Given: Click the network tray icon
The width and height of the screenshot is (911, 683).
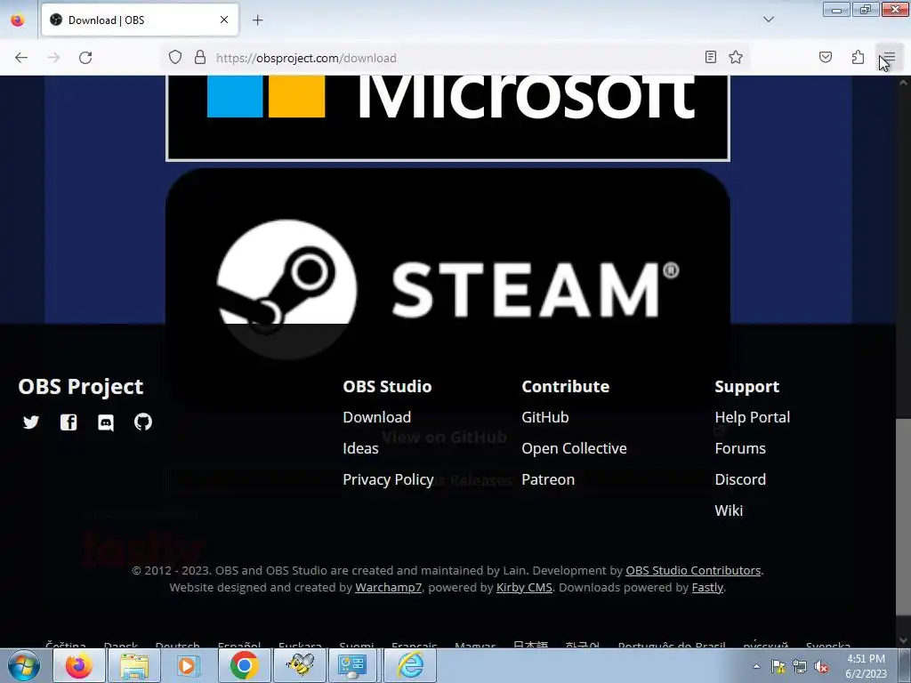Looking at the screenshot, I should tap(800, 667).
